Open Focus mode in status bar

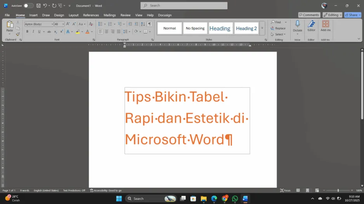pyautogui.click(x=285, y=190)
